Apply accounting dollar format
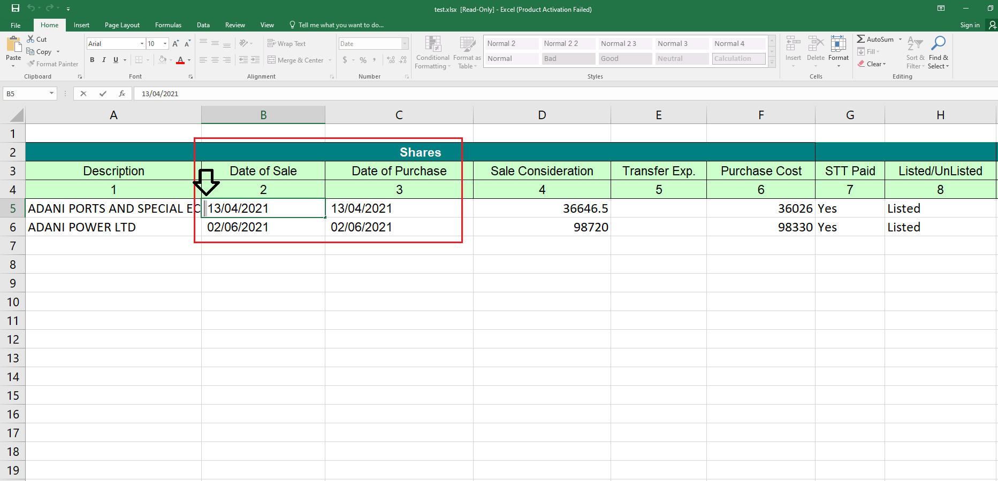This screenshot has height=481, width=998. [x=345, y=60]
